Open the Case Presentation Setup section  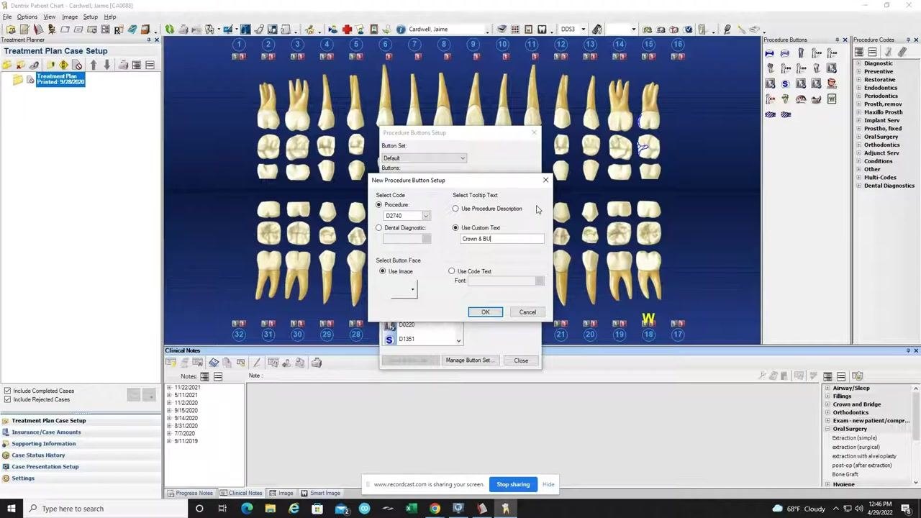(x=45, y=467)
